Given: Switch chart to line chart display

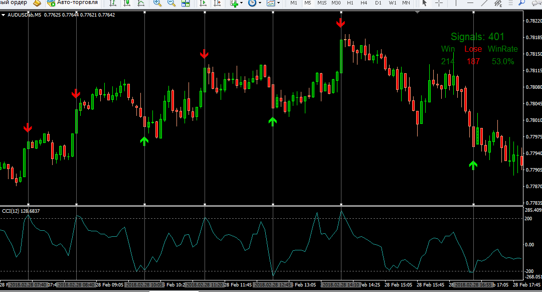Looking at the screenshot, I should click(141, 3).
